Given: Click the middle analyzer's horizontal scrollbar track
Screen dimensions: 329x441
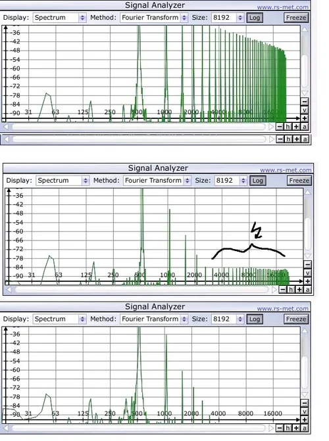Looking at the screenshot, I should [x=141, y=289].
